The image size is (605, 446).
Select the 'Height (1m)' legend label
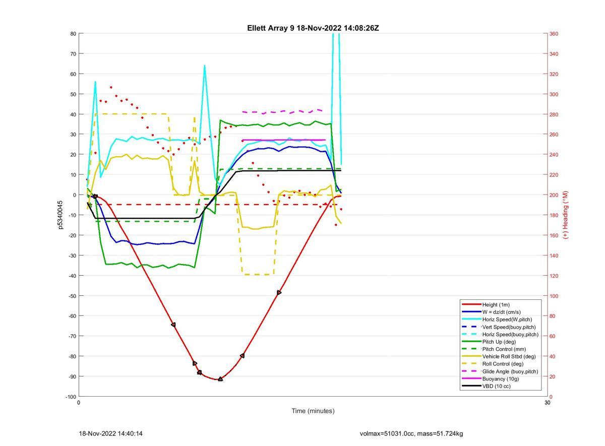click(x=496, y=304)
